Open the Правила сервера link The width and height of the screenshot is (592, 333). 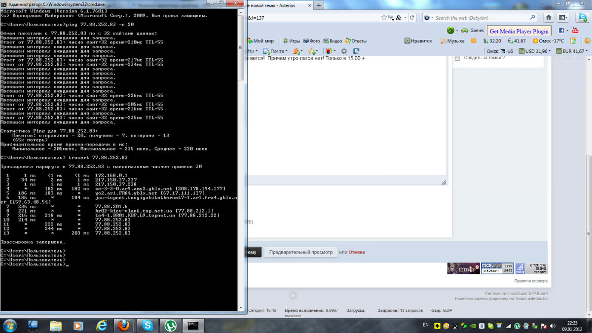(x=531, y=281)
